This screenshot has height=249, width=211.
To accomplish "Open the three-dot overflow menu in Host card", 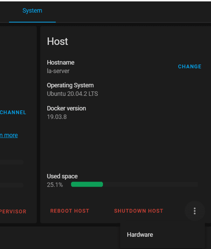I will tap(195, 211).
